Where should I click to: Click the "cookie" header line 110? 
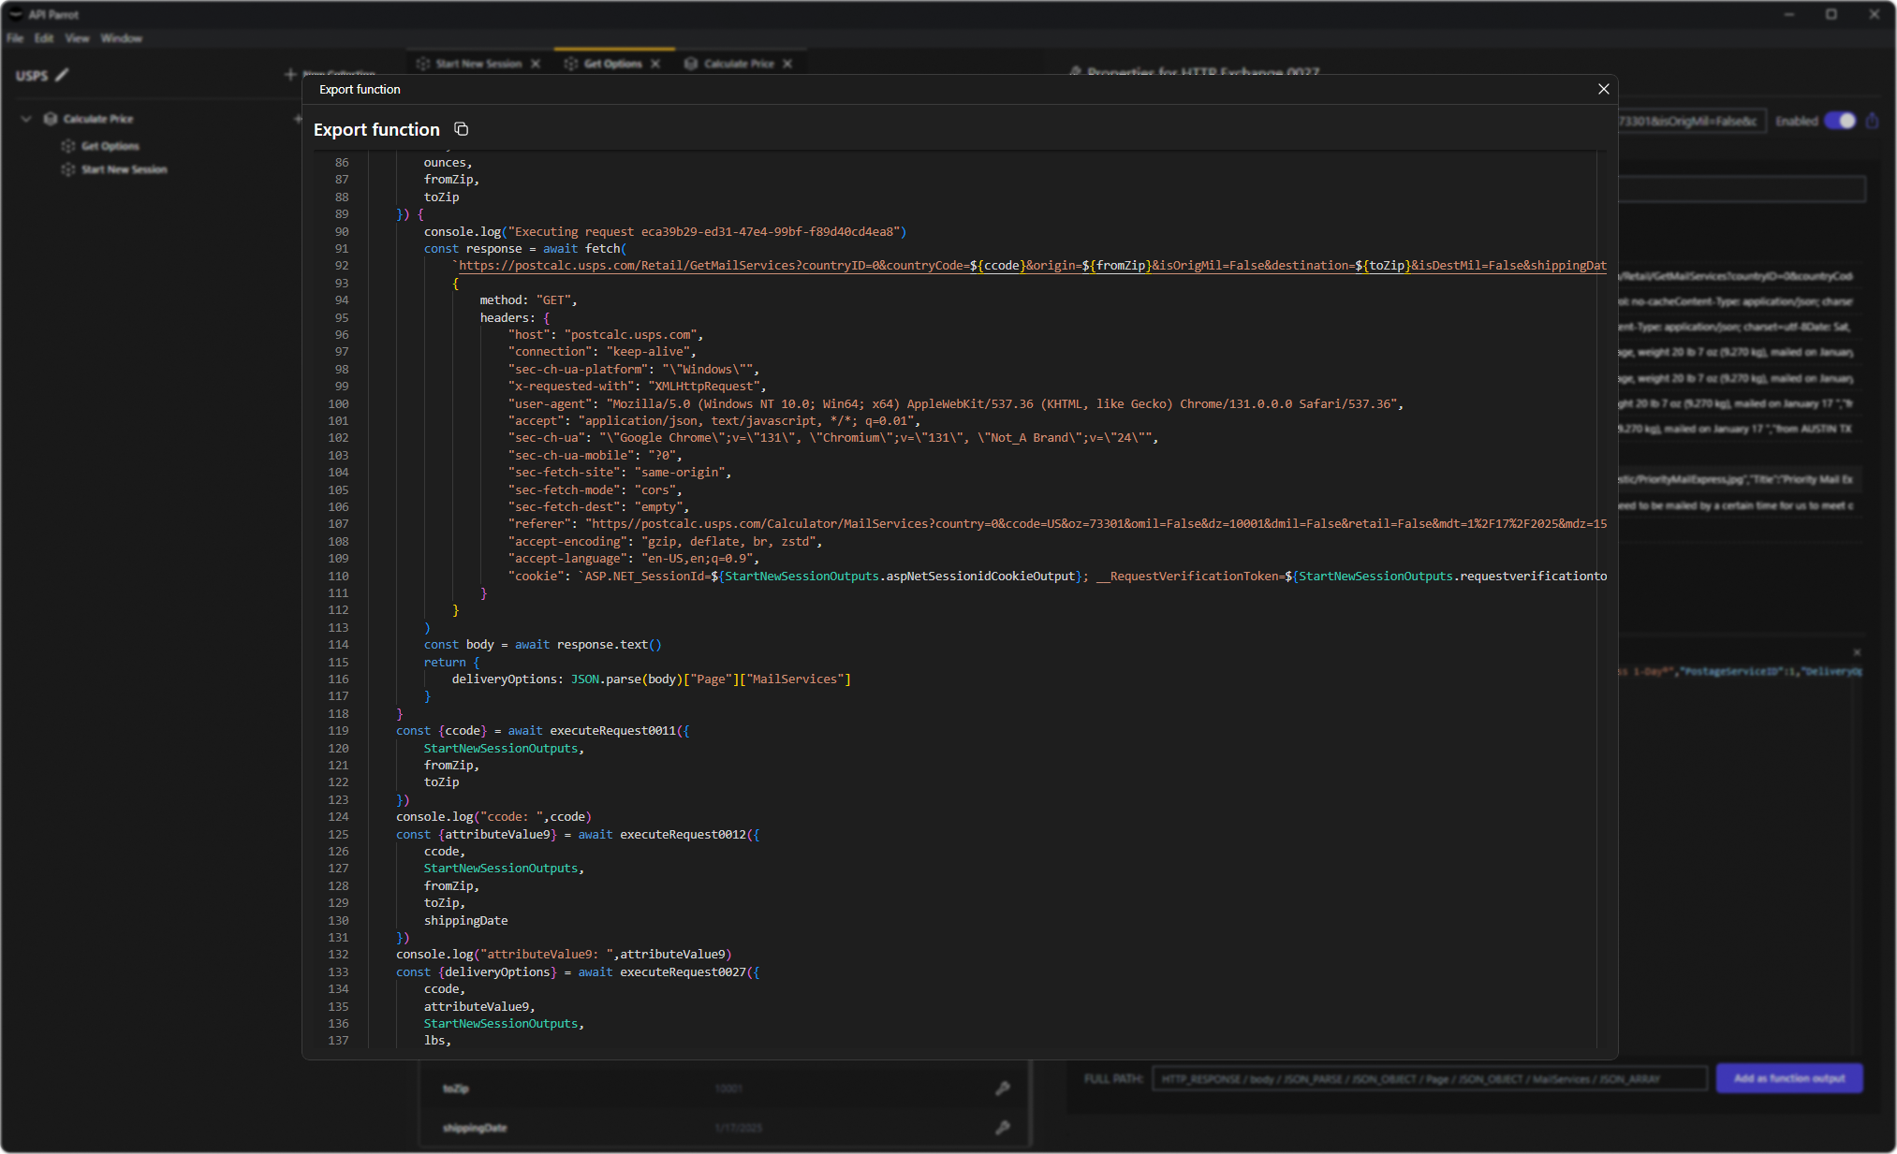(1057, 577)
